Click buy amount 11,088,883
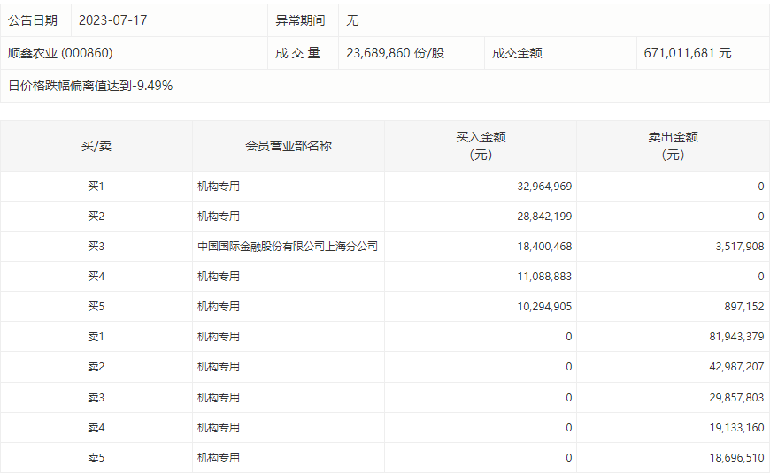Image resolution: width=770 pixels, height=473 pixels. [544, 276]
